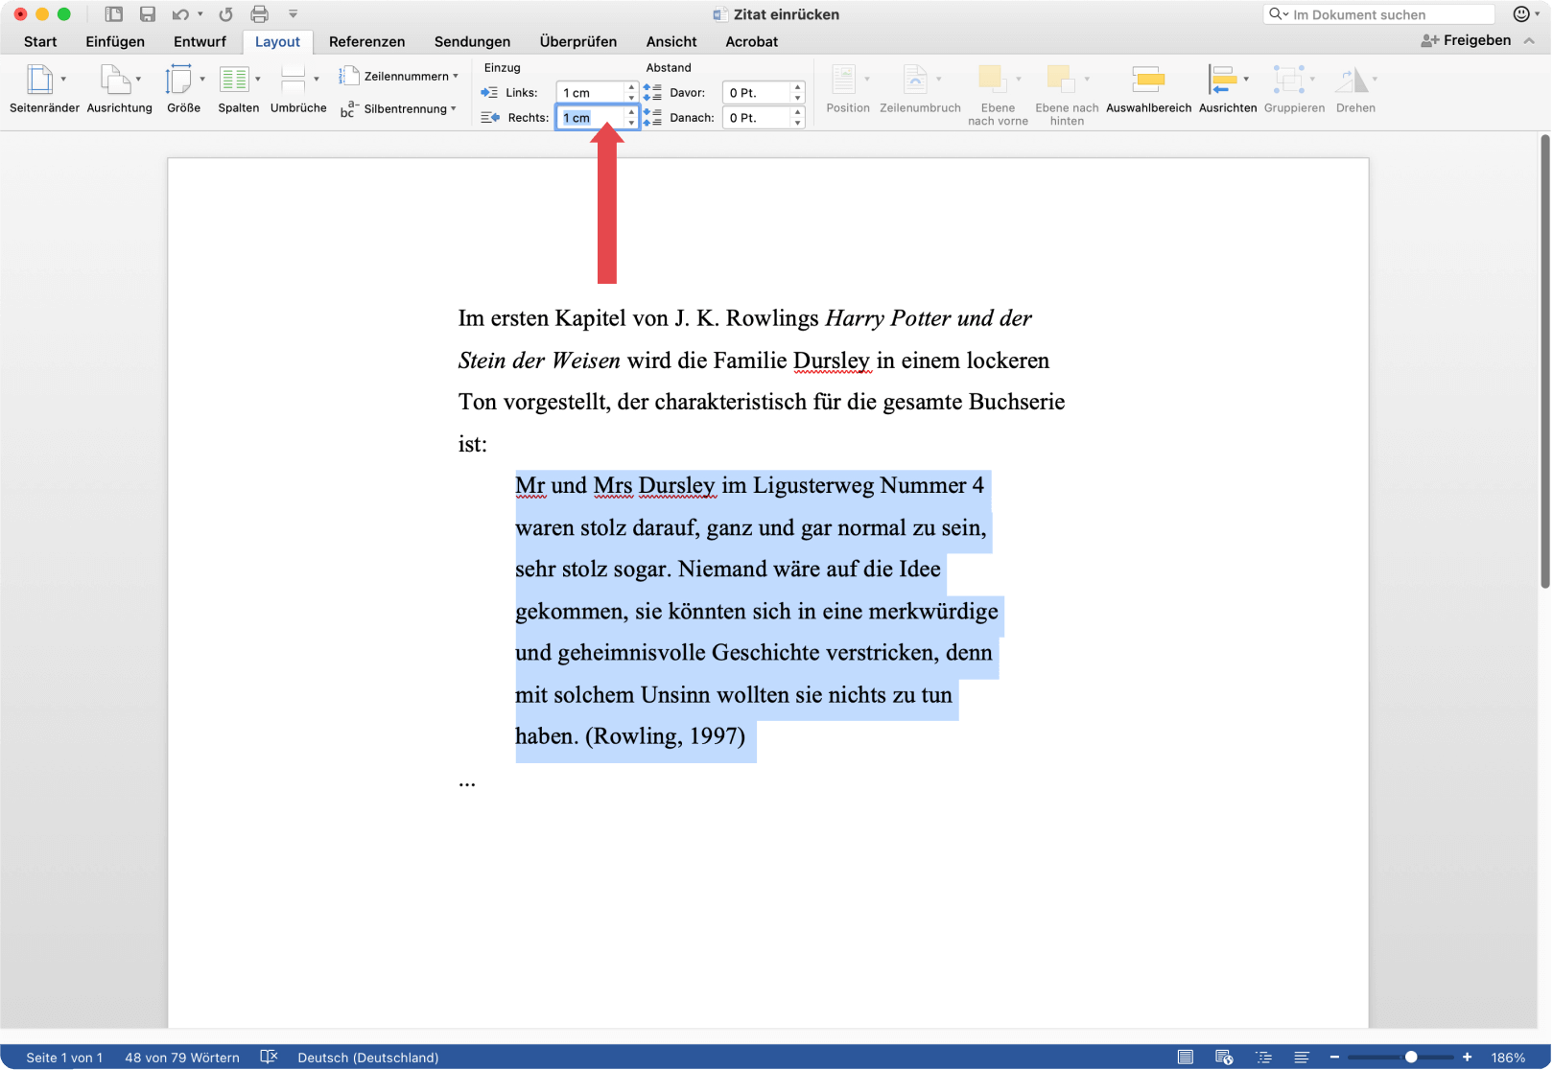Click the Freigeben share button

(1466, 40)
